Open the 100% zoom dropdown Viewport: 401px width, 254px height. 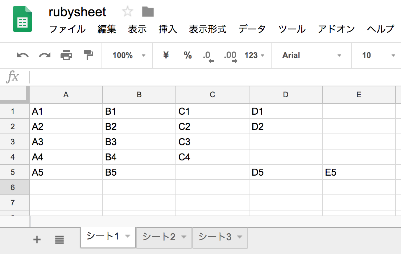pyautogui.click(x=127, y=56)
